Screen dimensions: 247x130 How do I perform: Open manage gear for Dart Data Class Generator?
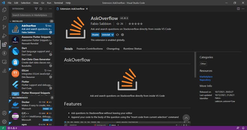pos(50,66)
